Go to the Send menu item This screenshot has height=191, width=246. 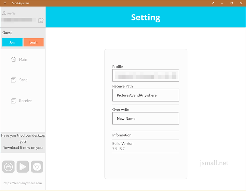click(23, 80)
